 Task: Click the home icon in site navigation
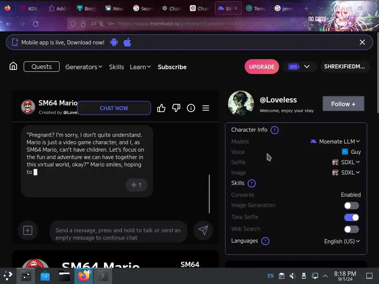(x=13, y=66)
